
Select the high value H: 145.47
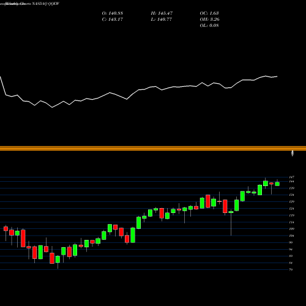click(x=162, y=13)
